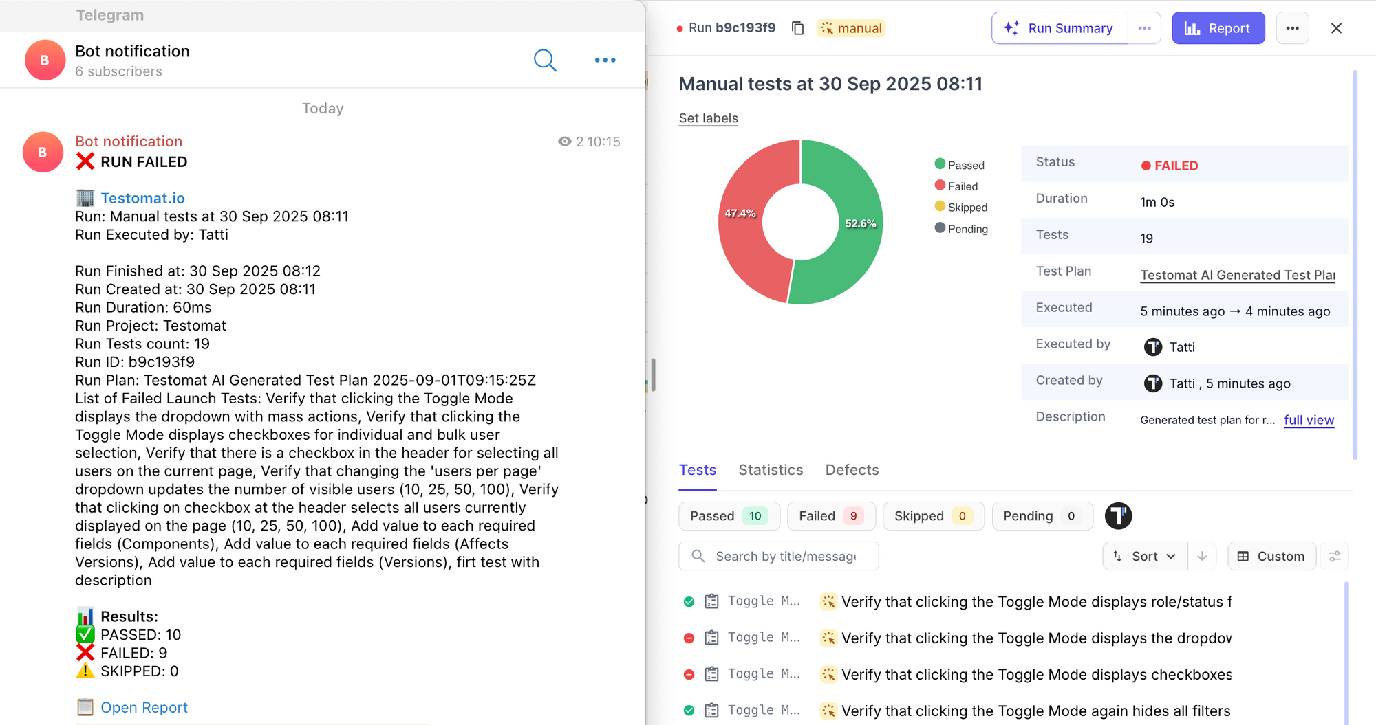This screenshot has width=1376, height=725.
Task: Open the Custom view dropdown
Action: (1271, 556)
